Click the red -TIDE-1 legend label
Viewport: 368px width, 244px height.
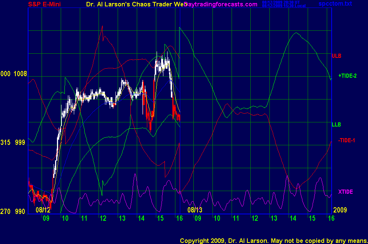click(347, 140)
